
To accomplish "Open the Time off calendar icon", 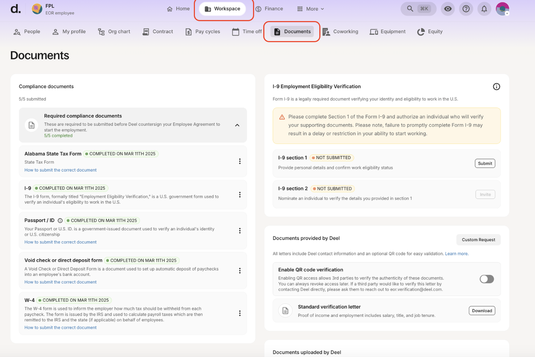I will [235, 31].
